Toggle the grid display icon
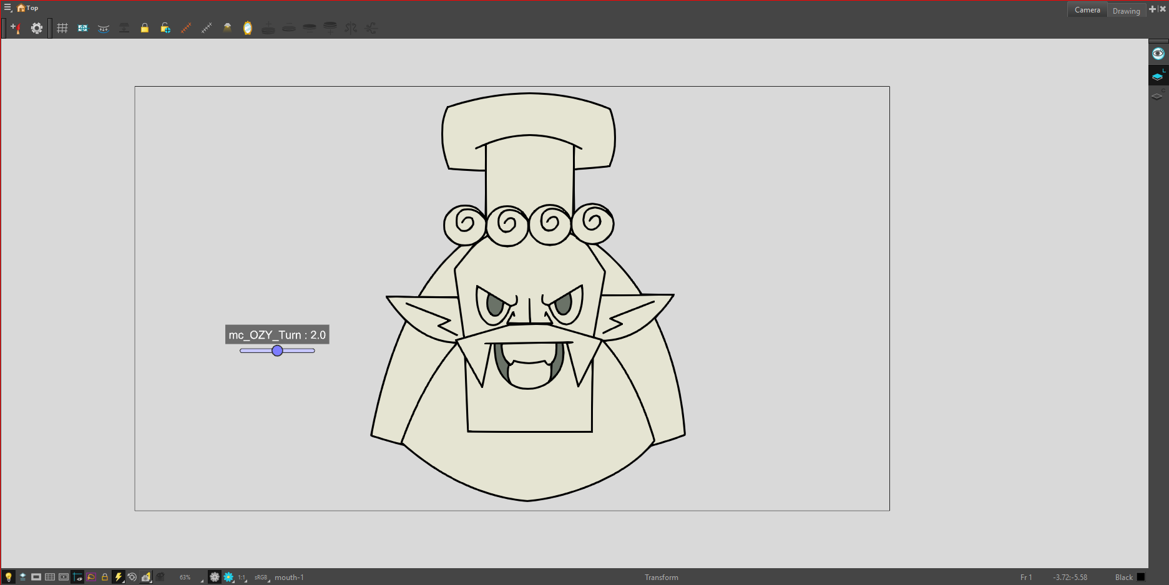This screenshot has height=585, width=1169. coord(62,28)
